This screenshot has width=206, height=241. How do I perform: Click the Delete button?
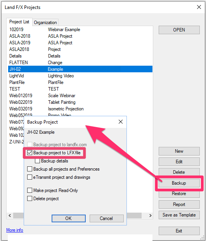tap(179, 172)
